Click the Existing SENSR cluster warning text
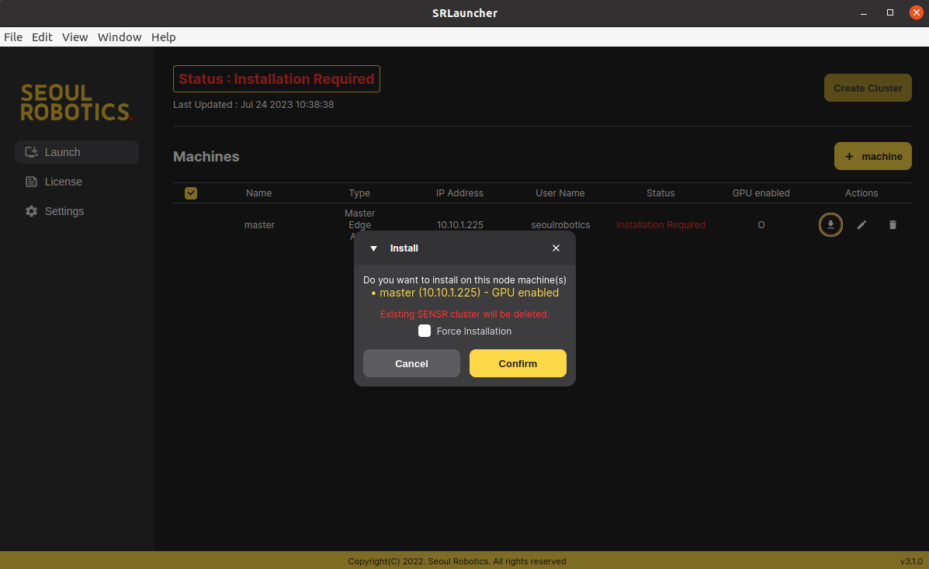 (x=464, y=314)
